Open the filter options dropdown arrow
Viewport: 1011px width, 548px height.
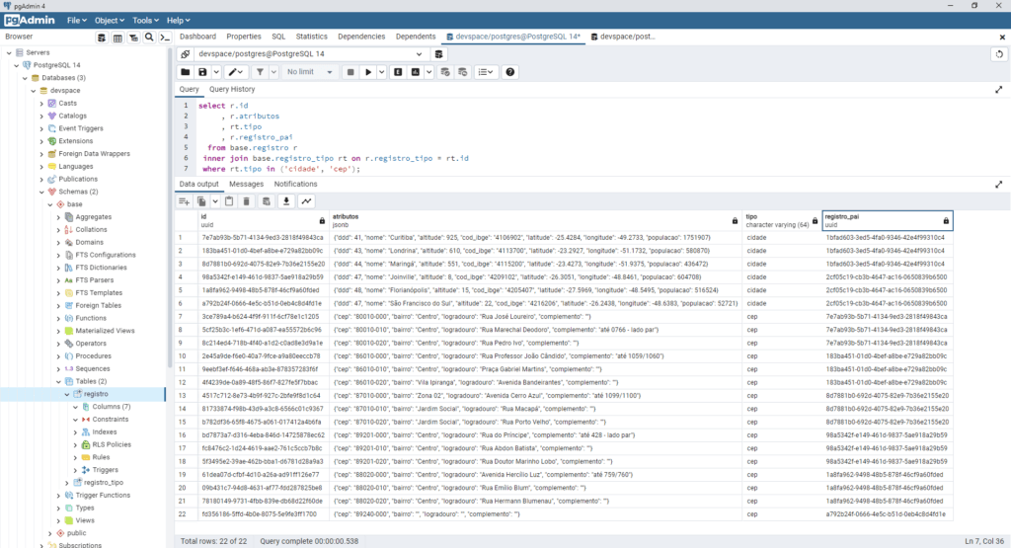273,72
